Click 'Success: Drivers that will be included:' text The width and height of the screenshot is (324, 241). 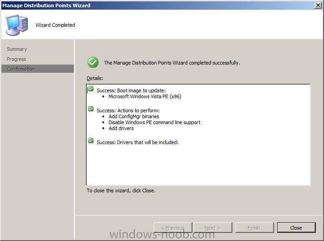(137, 142)
